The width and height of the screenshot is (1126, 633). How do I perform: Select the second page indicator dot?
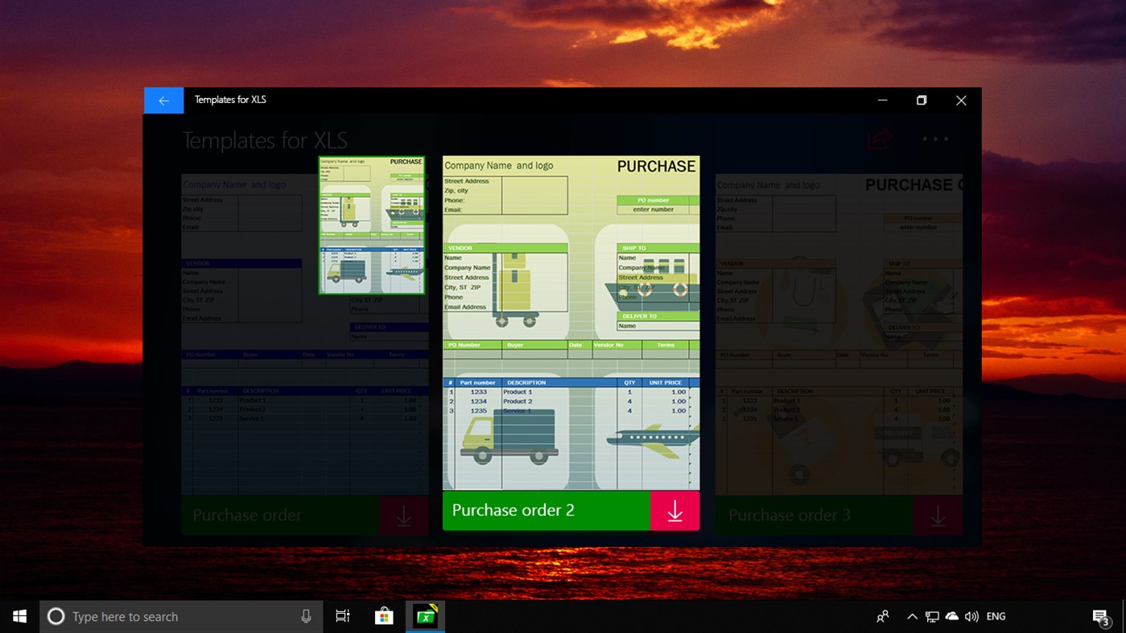coord(936,138)
